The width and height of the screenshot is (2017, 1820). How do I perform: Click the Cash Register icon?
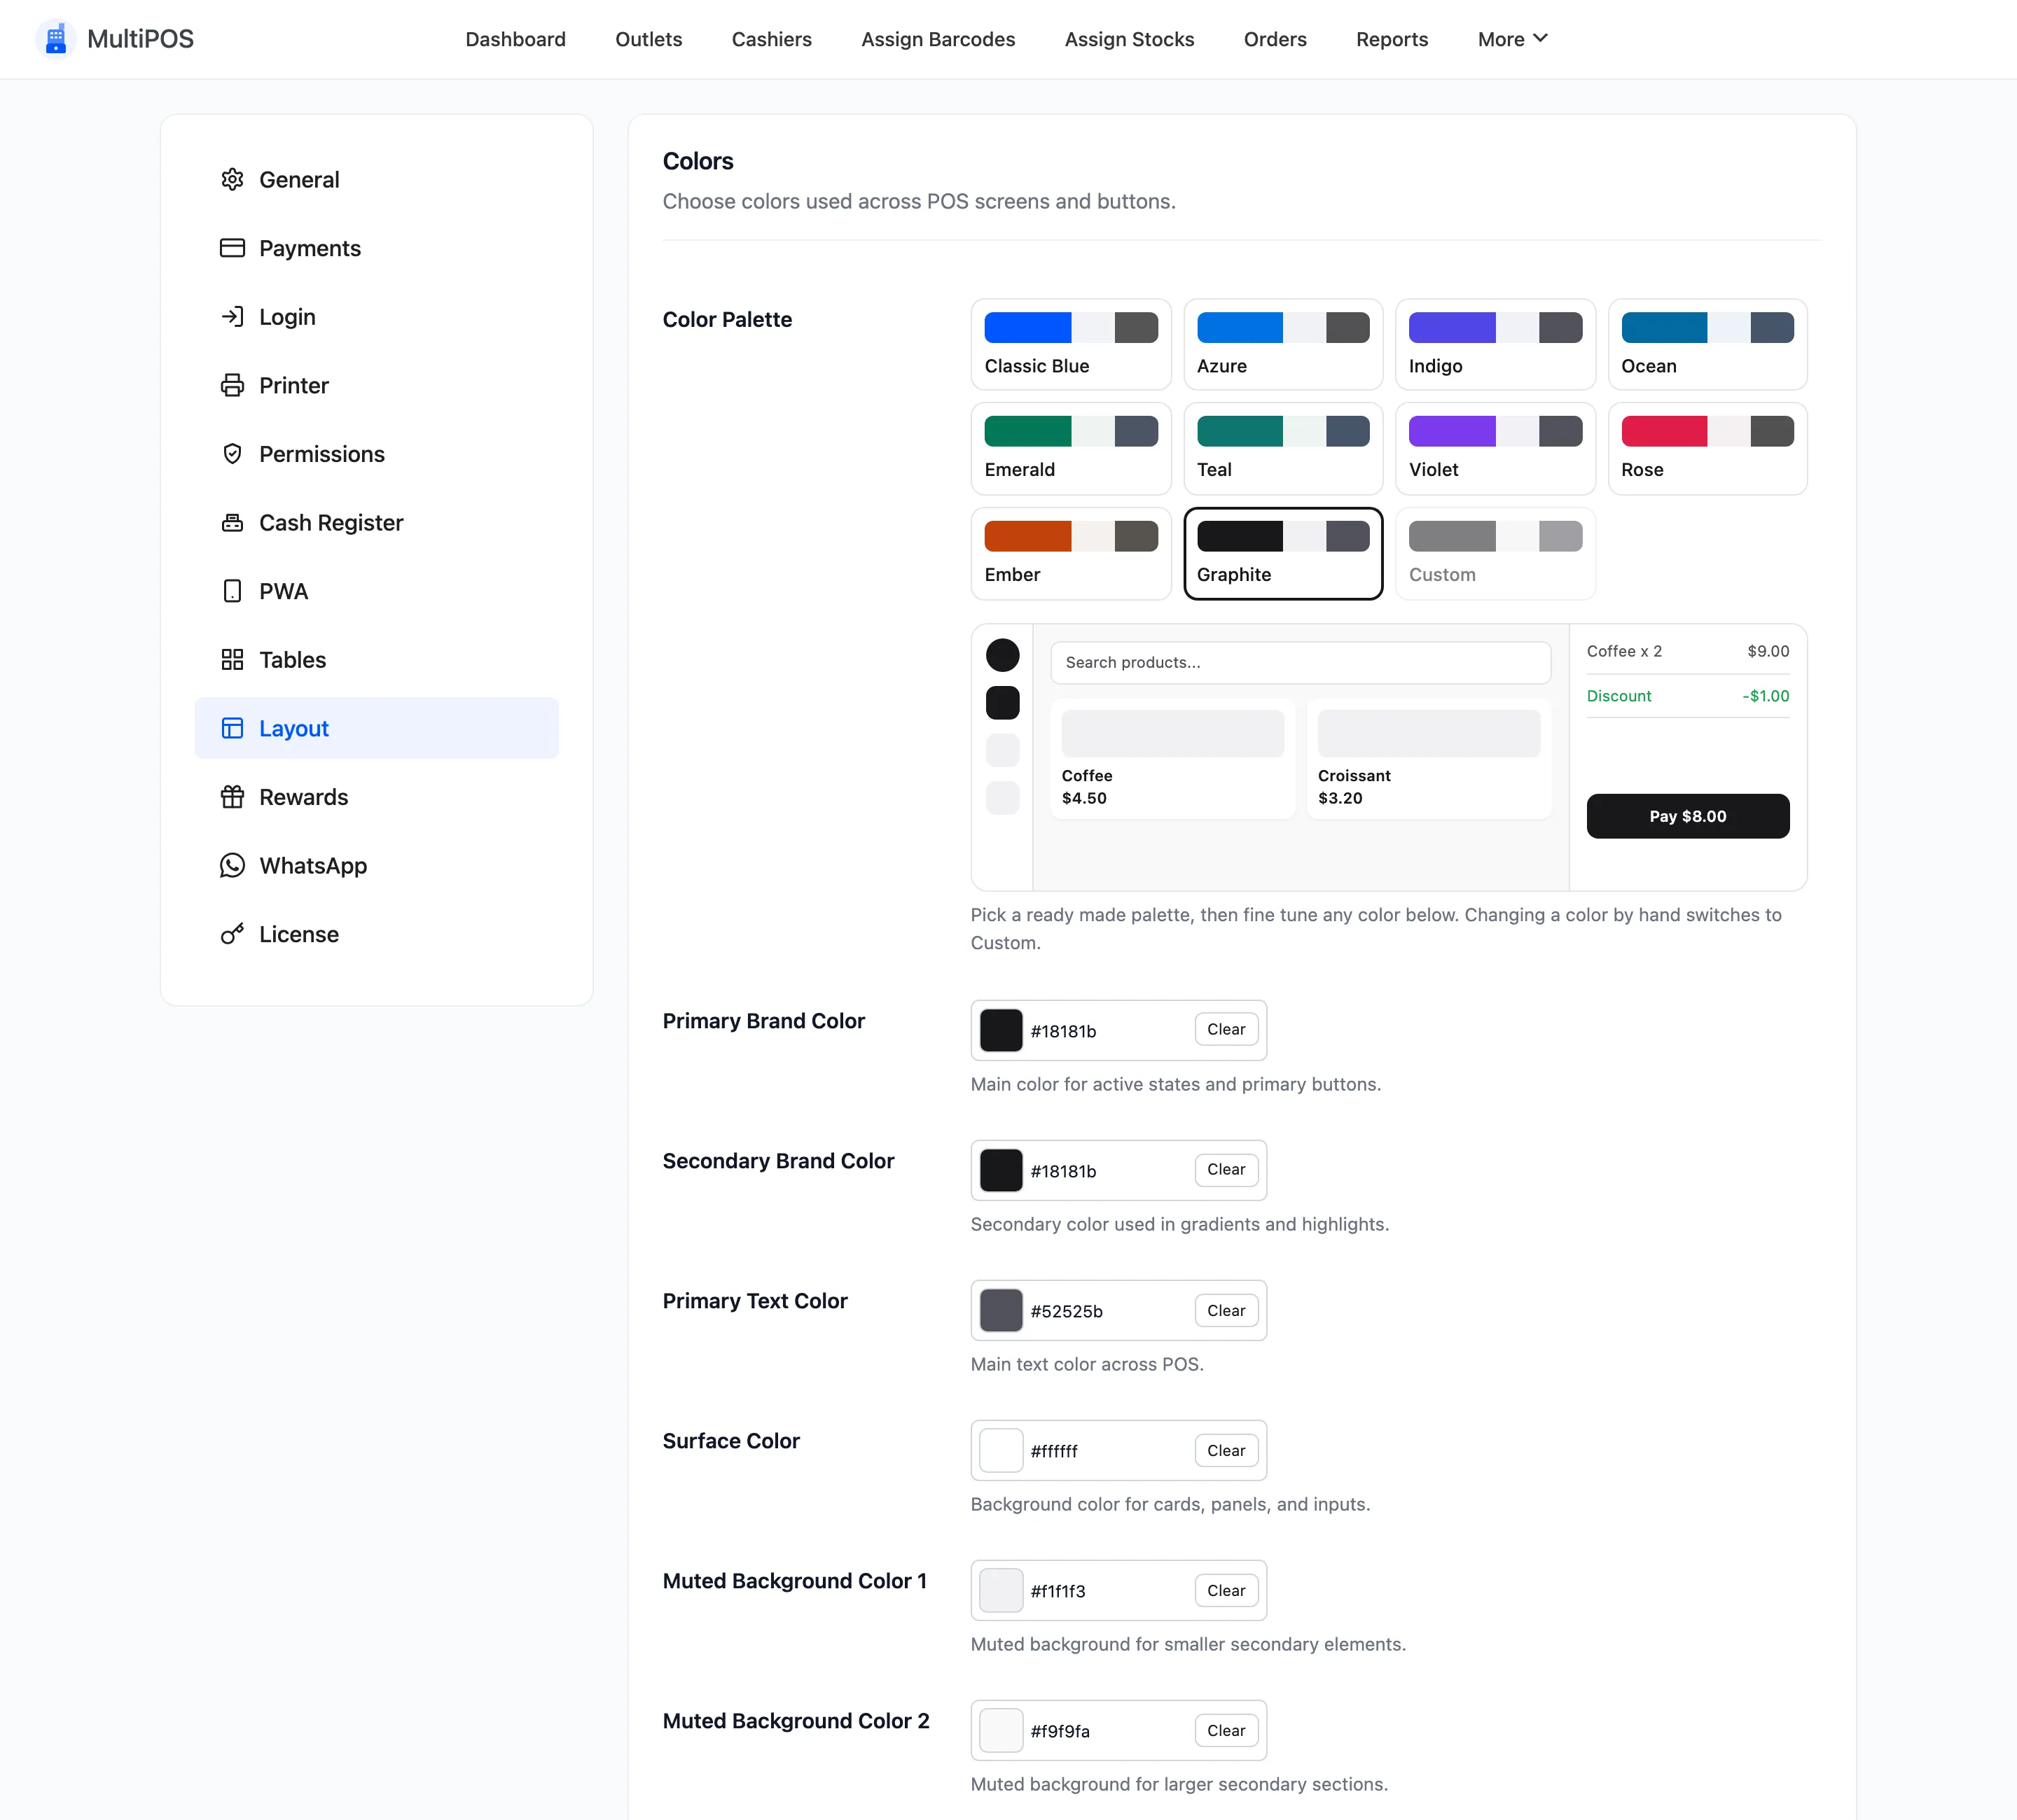click(x=232, y=522)
